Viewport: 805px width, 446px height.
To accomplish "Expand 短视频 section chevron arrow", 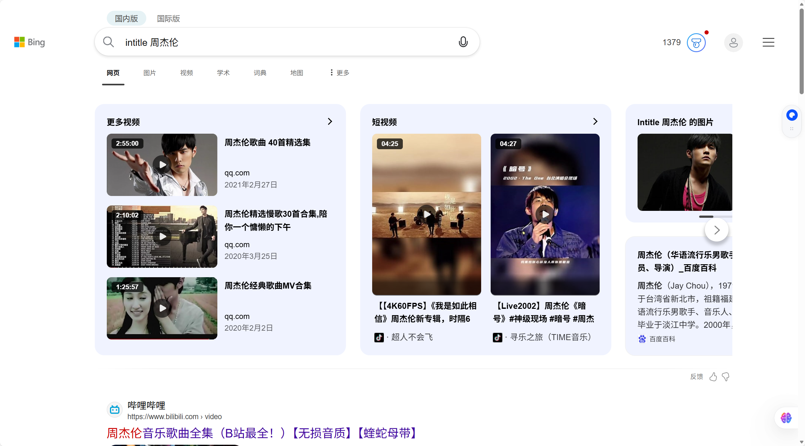I will [x=595, y=122].
